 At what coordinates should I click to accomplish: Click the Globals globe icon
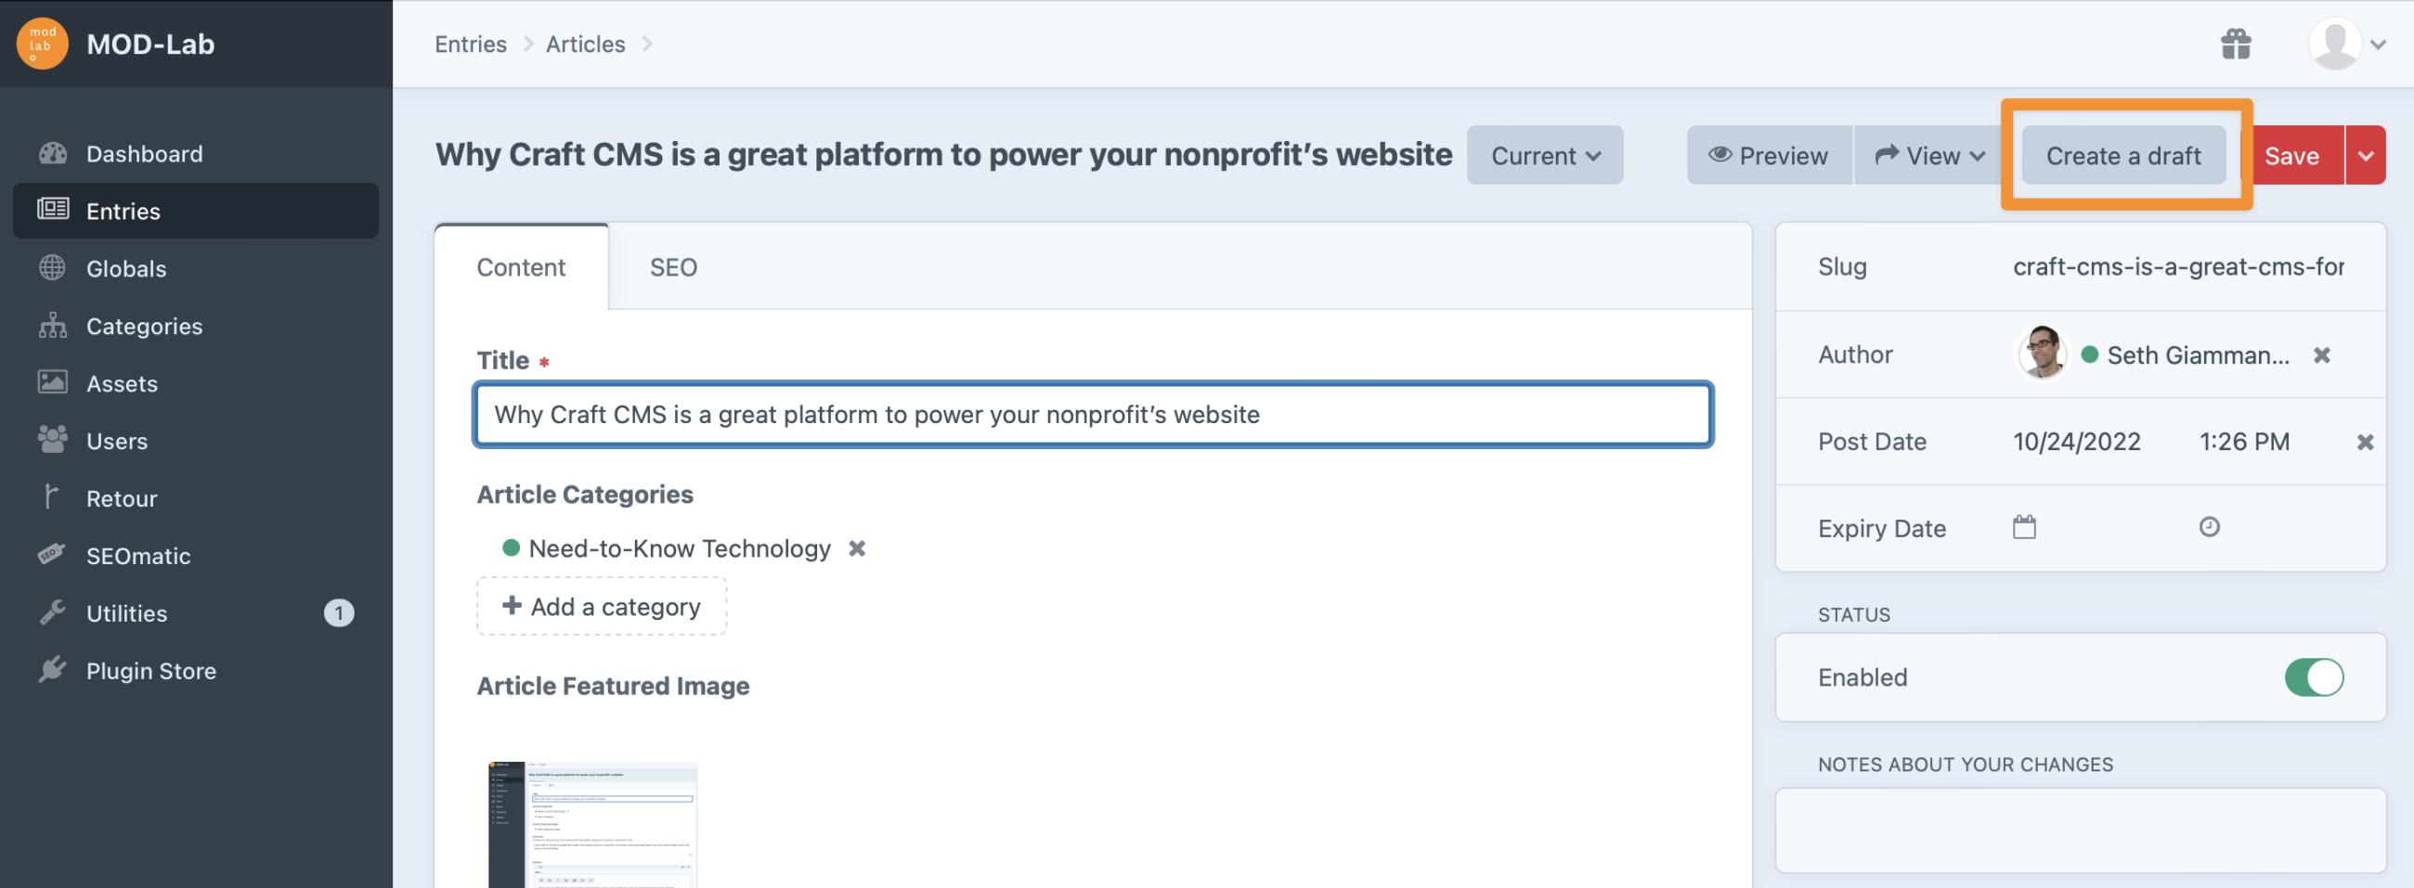click(x=53, y=268)
